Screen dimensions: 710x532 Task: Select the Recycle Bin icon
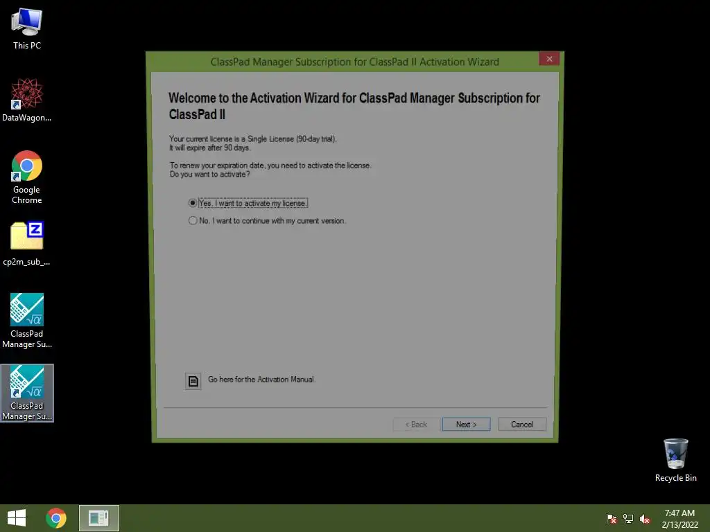click(675, 460)
